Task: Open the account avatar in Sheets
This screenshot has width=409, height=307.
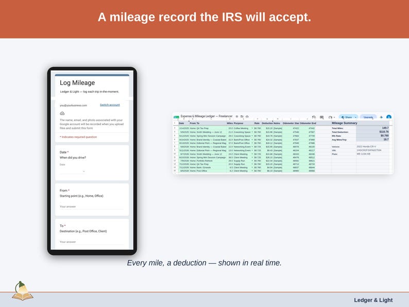Action: 389,117
